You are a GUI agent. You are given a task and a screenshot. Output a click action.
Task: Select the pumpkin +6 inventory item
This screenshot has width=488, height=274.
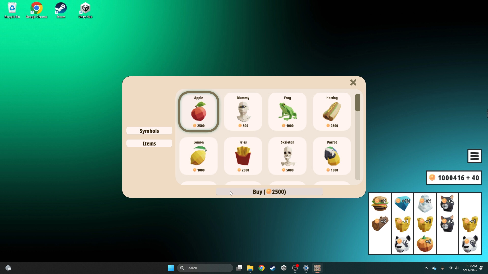click(424, 243)
